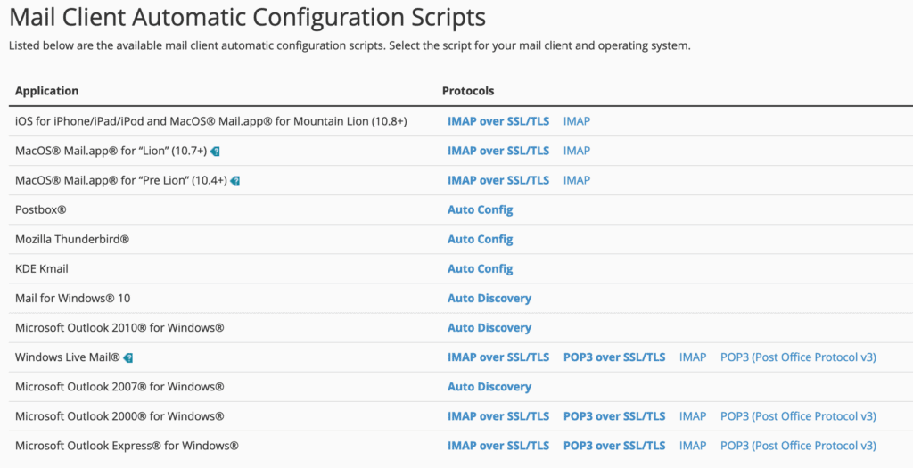This screenshot has height=468, width=913.
Task: Select POP3 over SSL/TLS for Windows Live Mail
Action: click(x=613, y=357)
